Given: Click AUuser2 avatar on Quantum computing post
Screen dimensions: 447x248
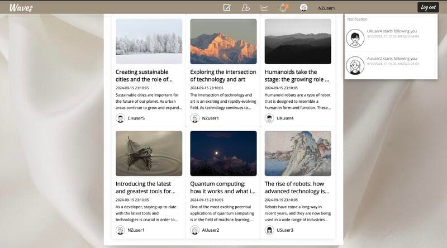Looking at the screenshot, I should [x=195, y=230].
